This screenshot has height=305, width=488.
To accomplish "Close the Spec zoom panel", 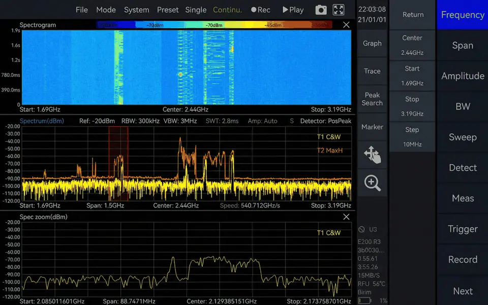I will (346, 217).
